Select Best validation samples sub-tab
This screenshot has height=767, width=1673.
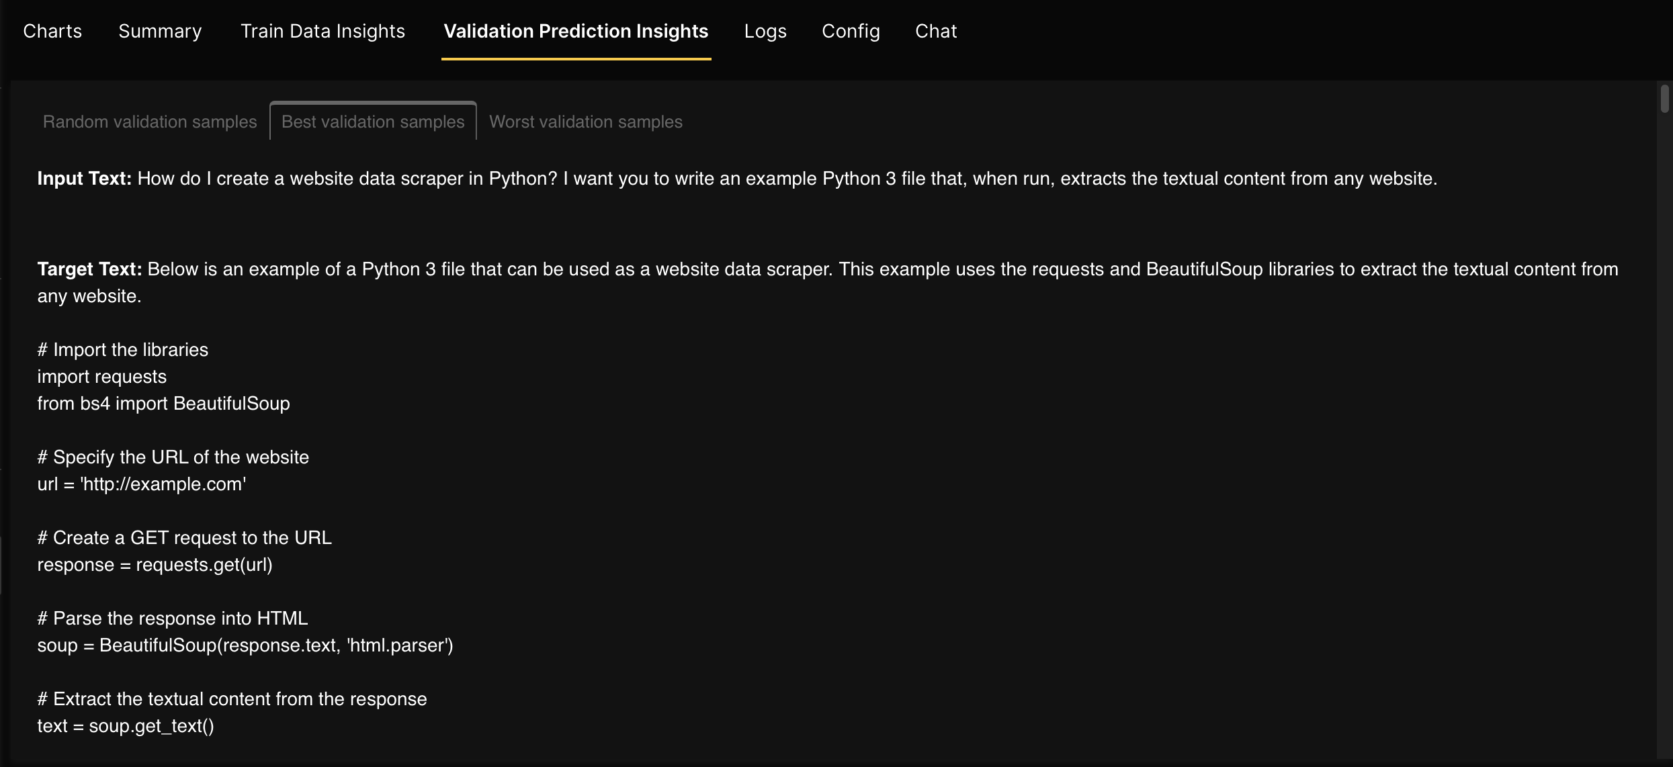(x=373, y=122)
